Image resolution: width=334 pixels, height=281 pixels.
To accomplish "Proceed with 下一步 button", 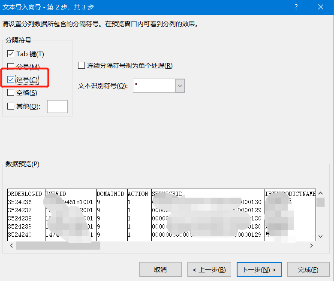I will click(x=259, y=269).
